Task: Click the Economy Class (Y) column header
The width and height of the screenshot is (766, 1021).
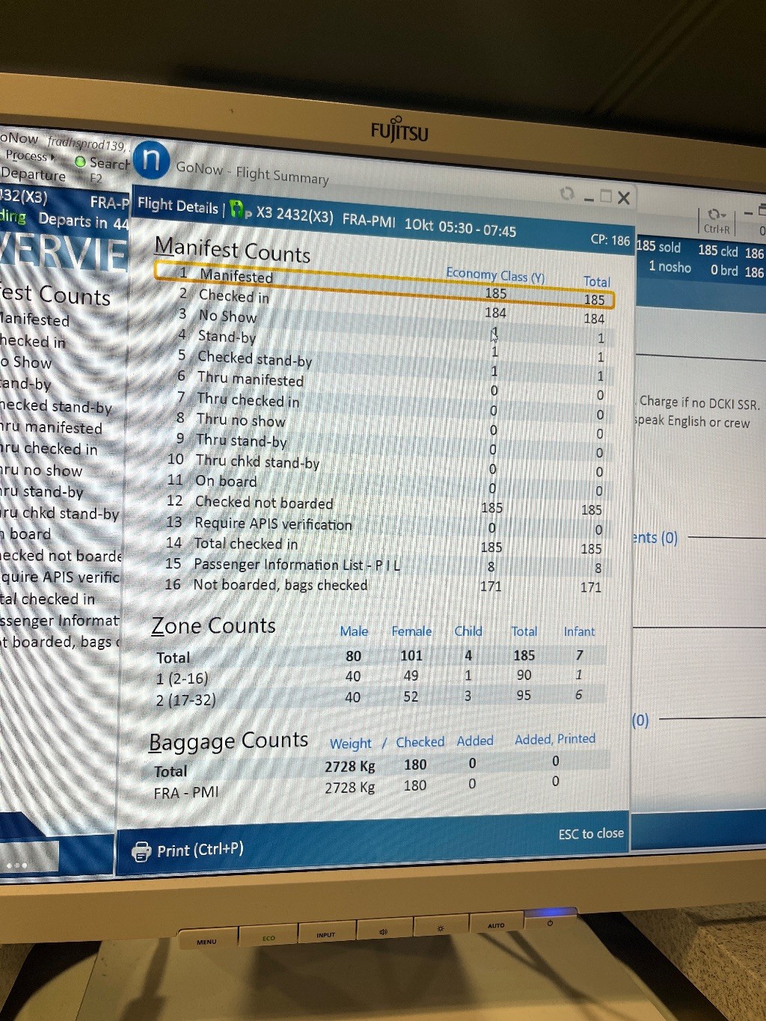Action: point(494,275)
